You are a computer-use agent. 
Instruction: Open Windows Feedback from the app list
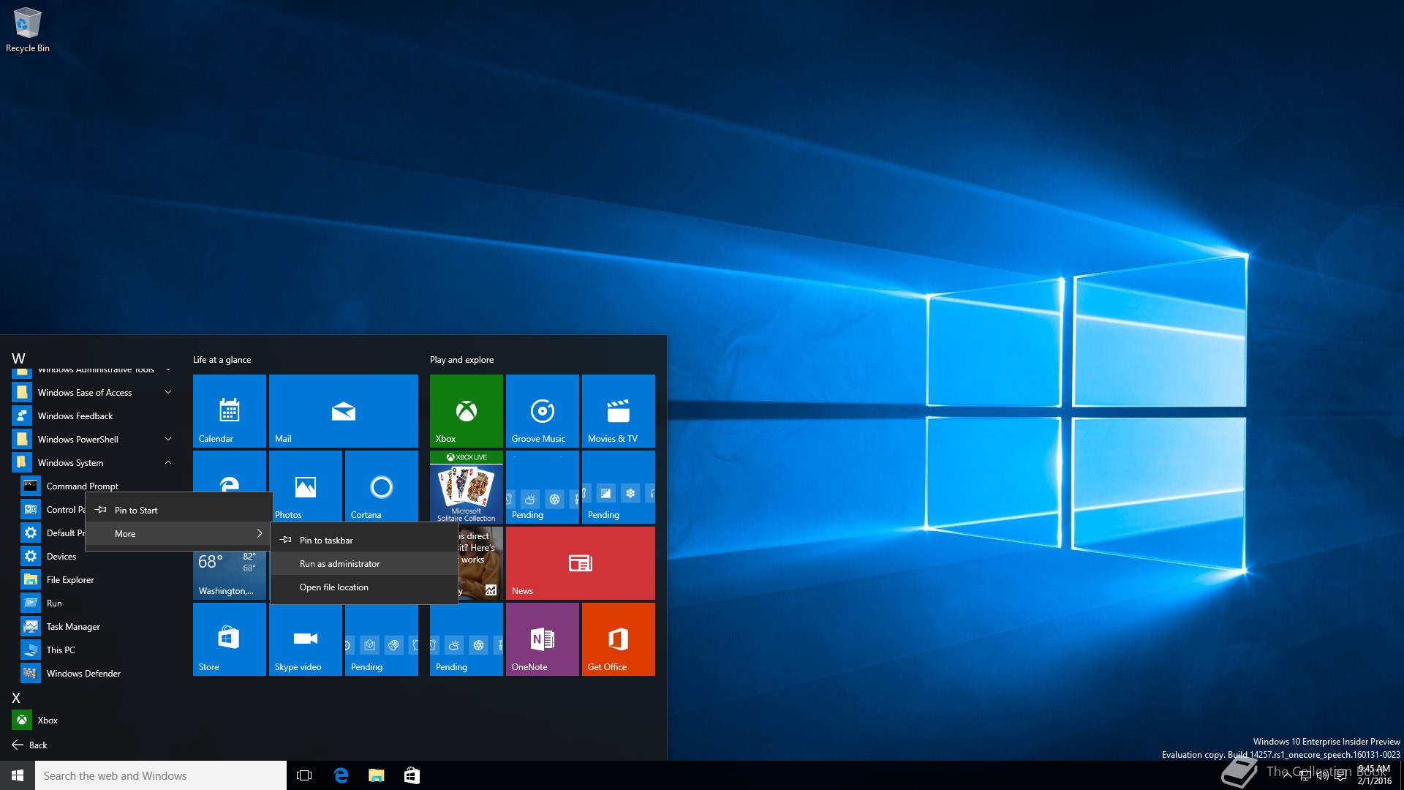94,415
